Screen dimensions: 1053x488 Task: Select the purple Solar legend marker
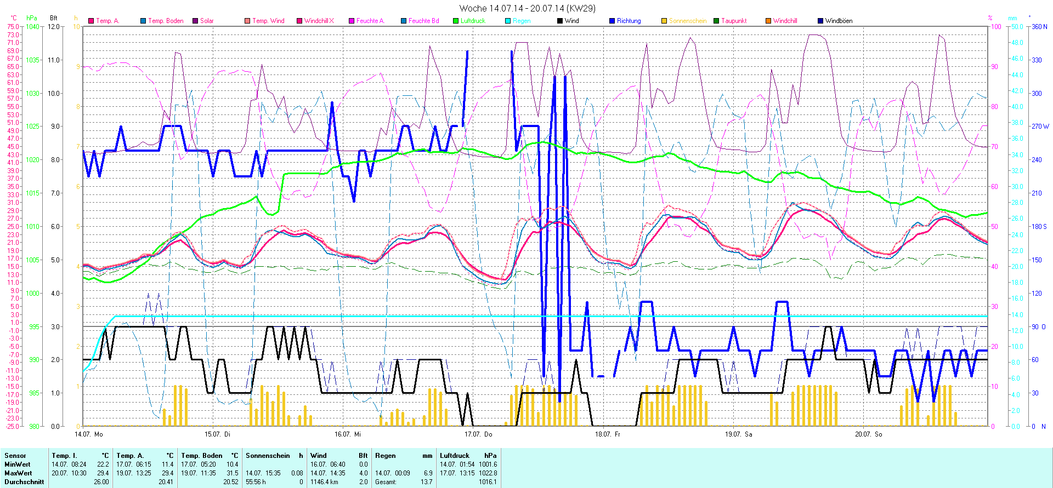195,21
